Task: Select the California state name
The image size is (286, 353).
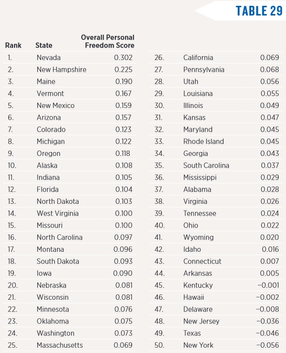Action: click(x=198, y=58)
